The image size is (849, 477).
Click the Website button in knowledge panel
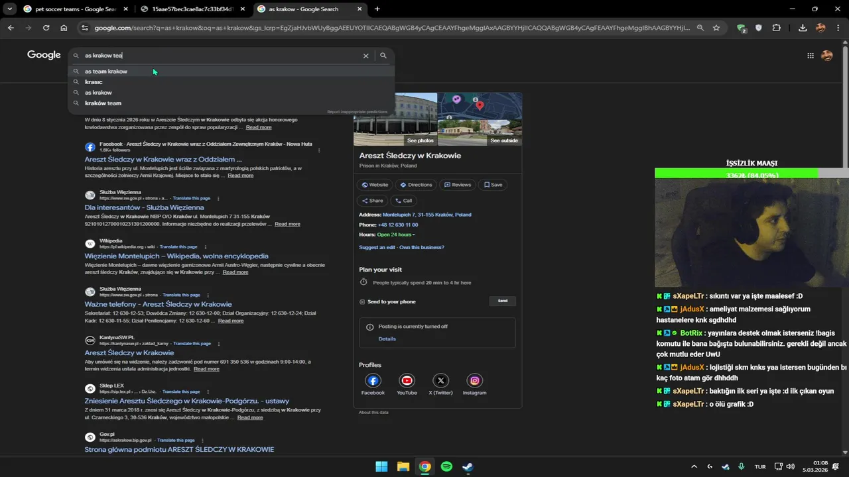click(x=375, y=185)
